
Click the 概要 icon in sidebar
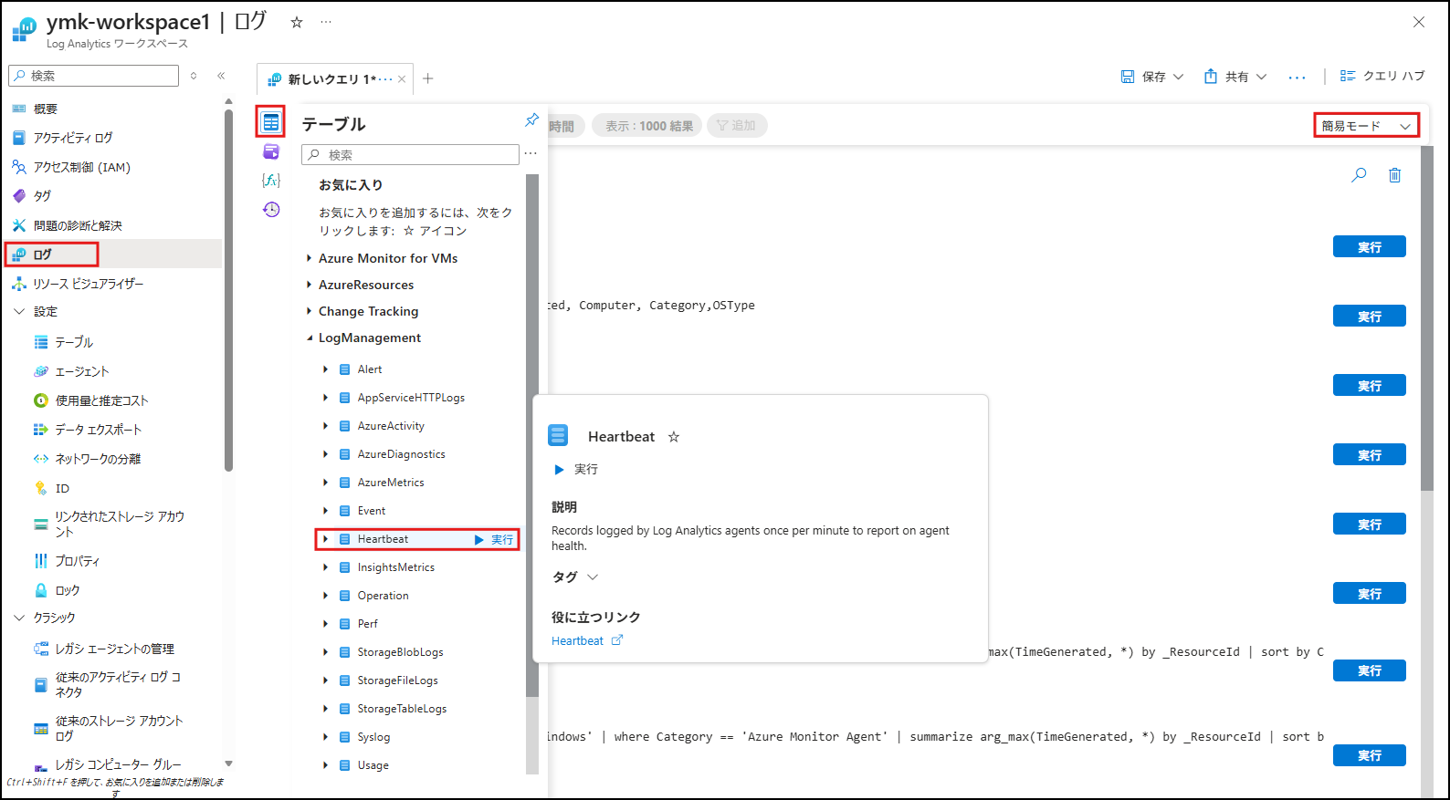[x=19, y=109]
